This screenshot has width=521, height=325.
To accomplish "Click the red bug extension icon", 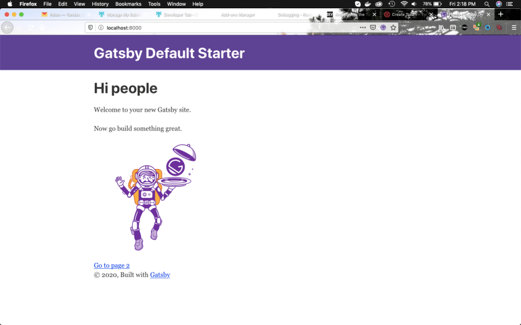I will click(499, 28).
